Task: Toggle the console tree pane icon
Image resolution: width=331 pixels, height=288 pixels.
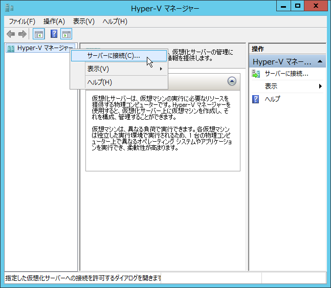Action: click(39, 34)
